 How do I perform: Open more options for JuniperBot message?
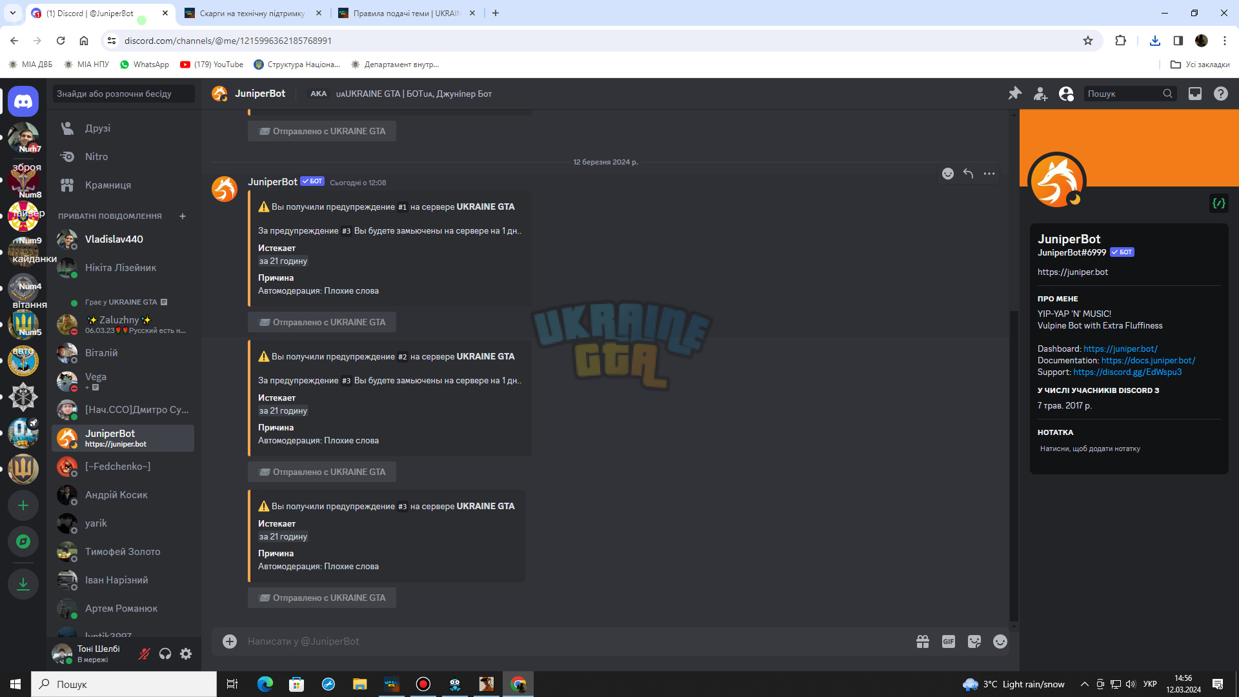989,174
